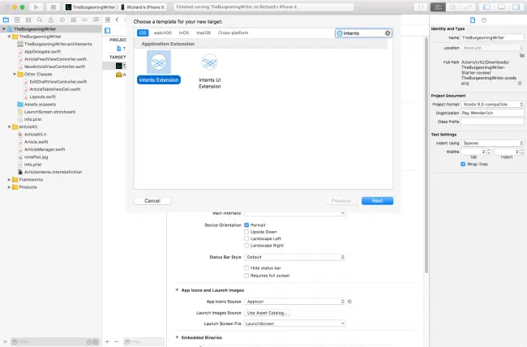The height and width of the screenshot is (347, 527).
Task: Add a new file in the navigator
Action: (6, 341)
